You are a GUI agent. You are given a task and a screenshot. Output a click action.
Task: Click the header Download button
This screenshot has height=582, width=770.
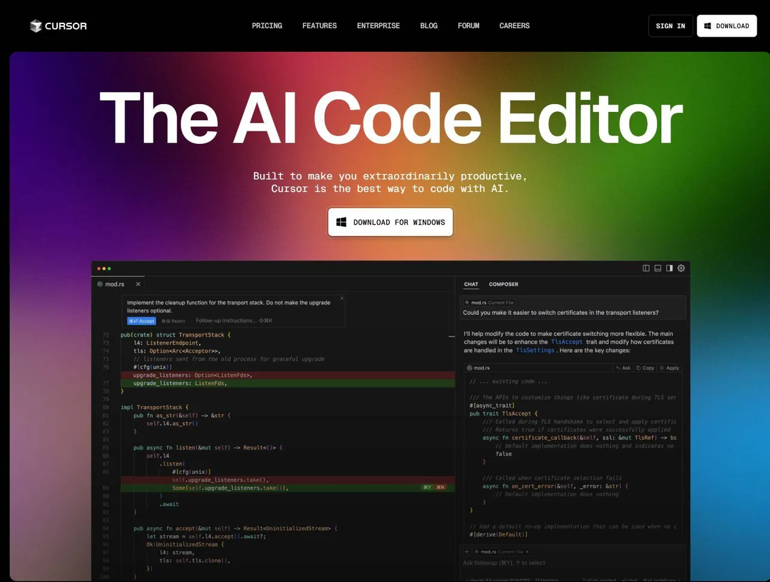(727, 26)
